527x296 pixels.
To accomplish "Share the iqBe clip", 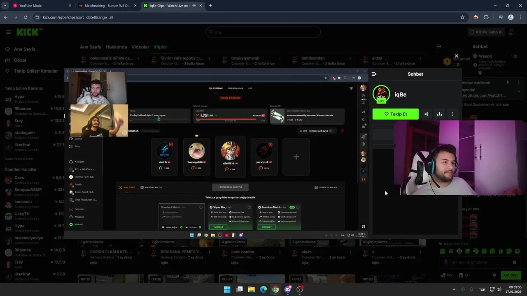I will tap(426, 114).
